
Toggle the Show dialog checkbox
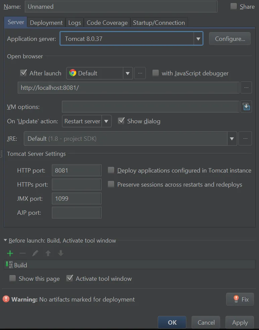pyautogui.click(x=121, y=121)
